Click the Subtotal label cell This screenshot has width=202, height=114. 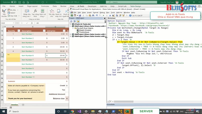(x=11, y=81)
